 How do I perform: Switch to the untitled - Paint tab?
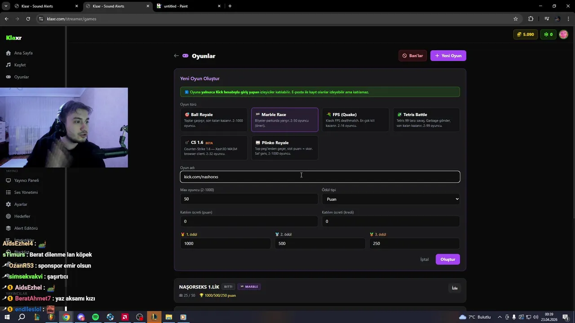(x=188, y=6)
